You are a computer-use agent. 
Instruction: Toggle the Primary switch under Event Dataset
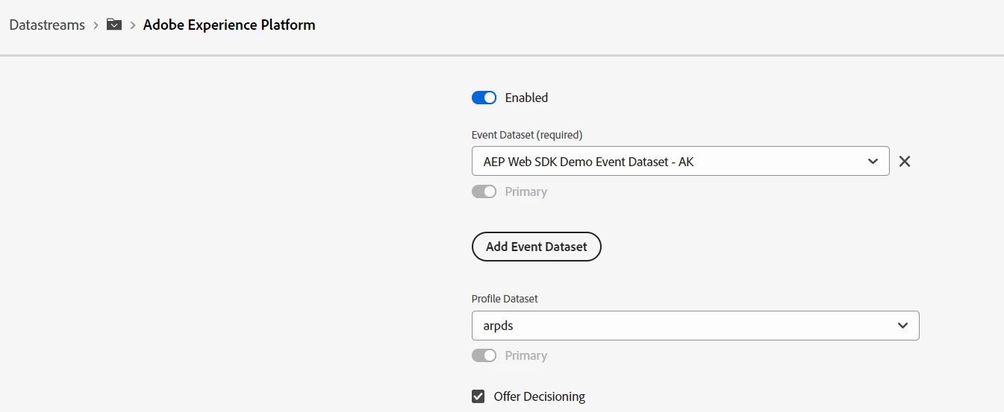pyautogui.click(x=484, y=191)
